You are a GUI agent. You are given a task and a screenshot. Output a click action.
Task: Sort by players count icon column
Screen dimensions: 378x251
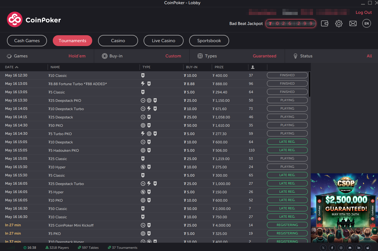click(x=253, y=67)
